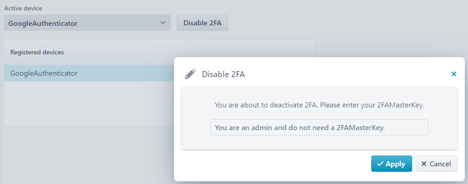
Task: Click the checkmark icon on the Apply button
Action: click(380, 164)
